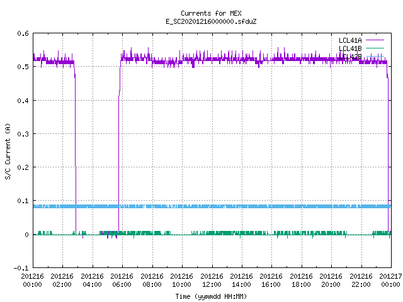The width and height of the screenshot is (403, 302).
Task: Click the y-axis label 'S/C Current (A)'
Action: point(8,152)
